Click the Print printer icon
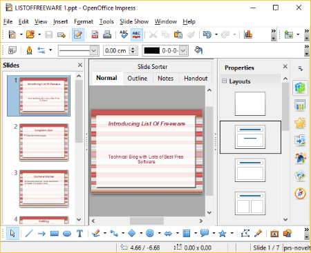311x253 pixels. pos(107,34)
